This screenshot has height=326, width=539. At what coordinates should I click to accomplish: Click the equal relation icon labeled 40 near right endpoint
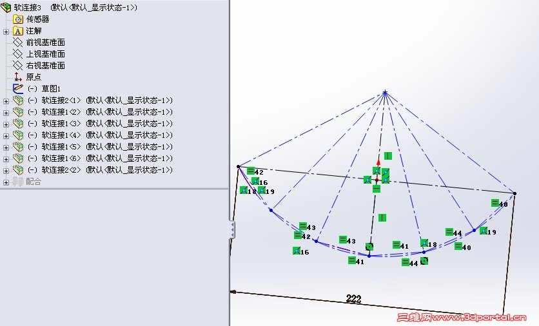[495, 203]
